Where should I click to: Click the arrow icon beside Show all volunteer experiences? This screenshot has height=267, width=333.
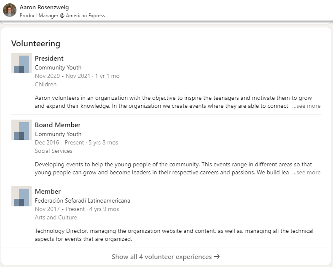(x=217, y=256)
